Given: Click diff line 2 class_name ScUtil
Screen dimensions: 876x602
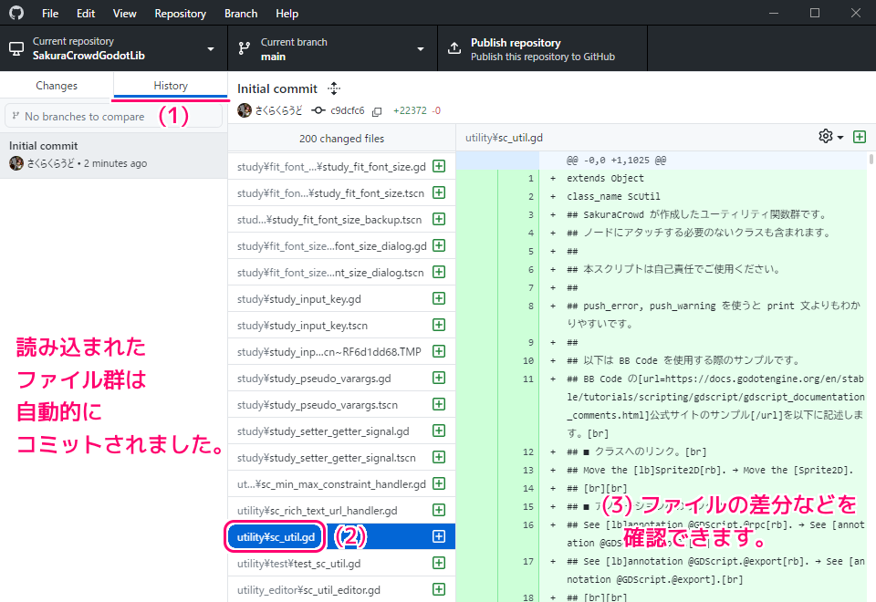Looking at the screenshot, I should tap(613, 197).
